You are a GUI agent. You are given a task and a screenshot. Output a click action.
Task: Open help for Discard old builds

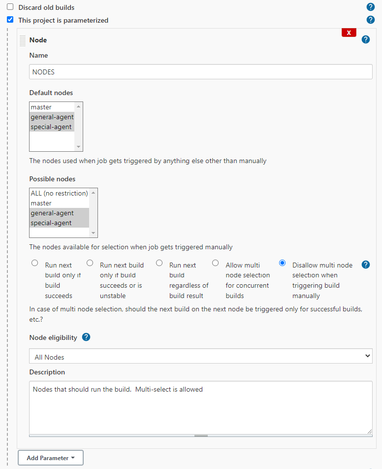370,7
